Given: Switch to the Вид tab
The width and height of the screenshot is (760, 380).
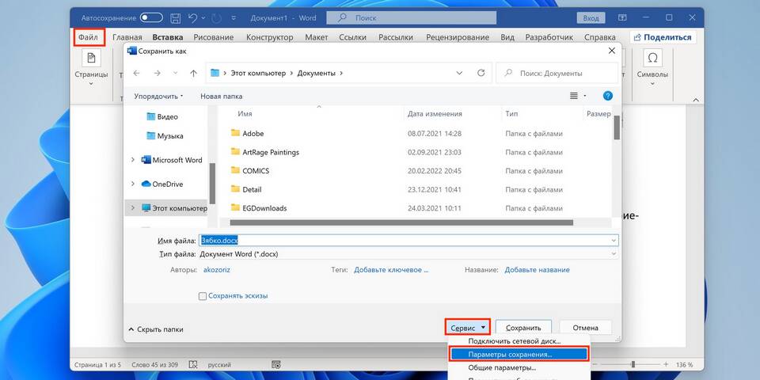Looking at the screenshot, I should 507,37.
